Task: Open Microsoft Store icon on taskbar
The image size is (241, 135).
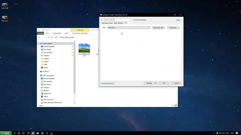Action: click(x=38, y=133)
